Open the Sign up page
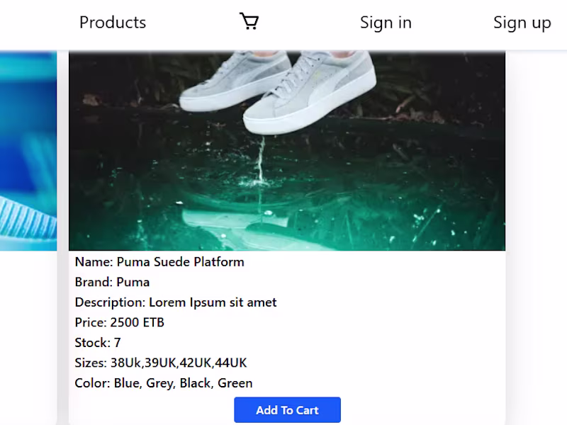567x425 pixels. coord(522,23)
